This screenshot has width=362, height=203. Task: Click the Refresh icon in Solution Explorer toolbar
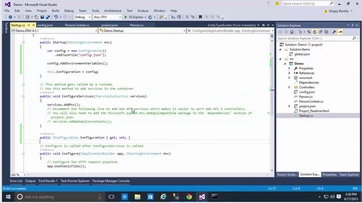[x=314, y=32]
